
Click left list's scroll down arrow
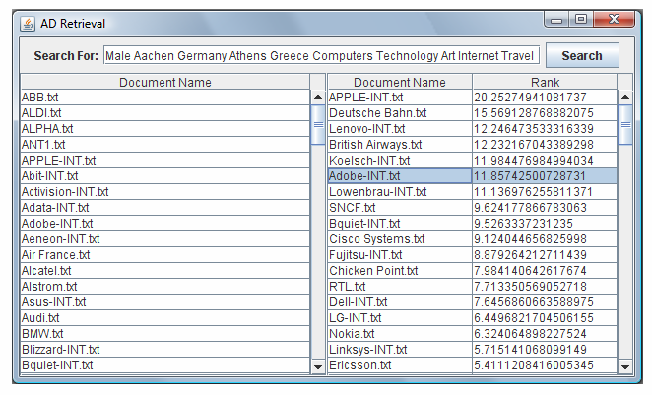point(318,366)
